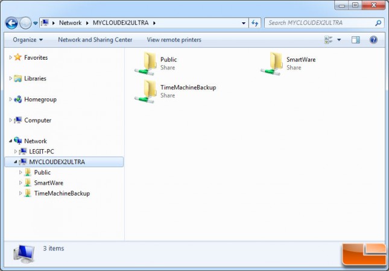Select Network in navigation pane
The width and height of the screenshot is (389, 271).
pyautogui.click(x=35, y=141)
